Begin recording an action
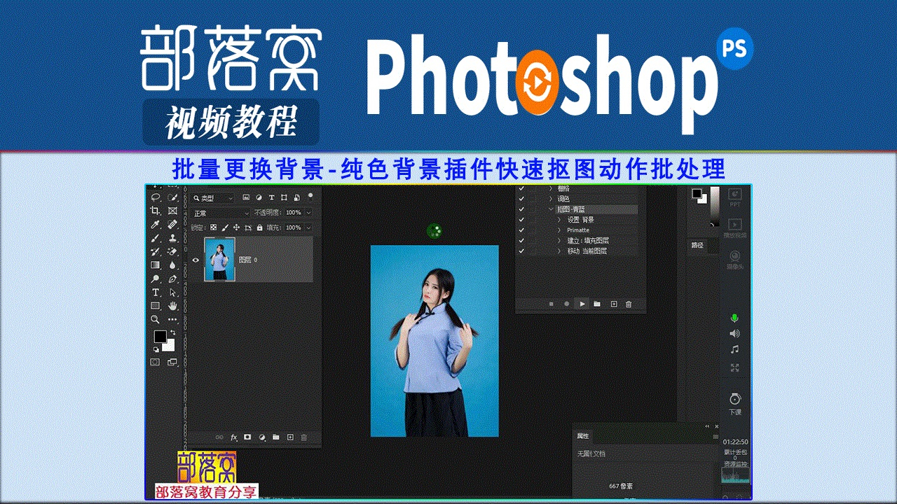Screen dimensions: 897x504 tap(566, 304)
